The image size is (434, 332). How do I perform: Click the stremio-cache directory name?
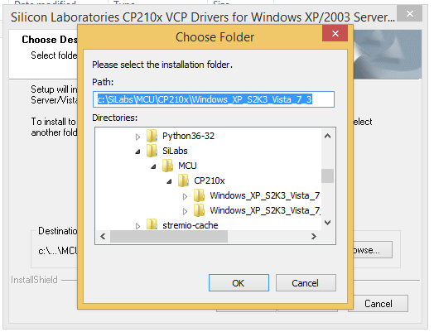point(190,225)
